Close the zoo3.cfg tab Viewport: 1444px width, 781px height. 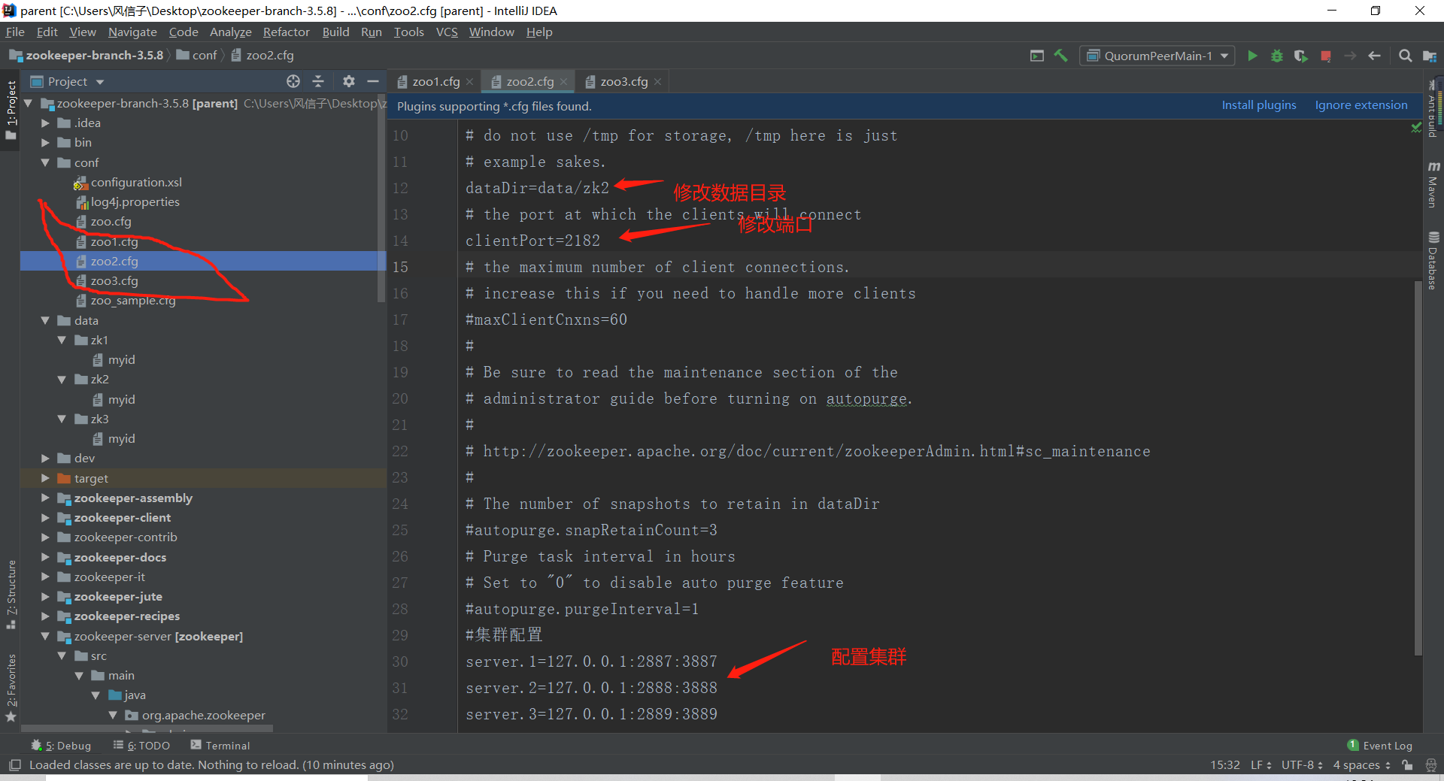click(x=657, y=82)
